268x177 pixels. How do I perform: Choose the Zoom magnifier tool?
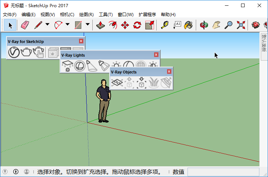[228, 25]
